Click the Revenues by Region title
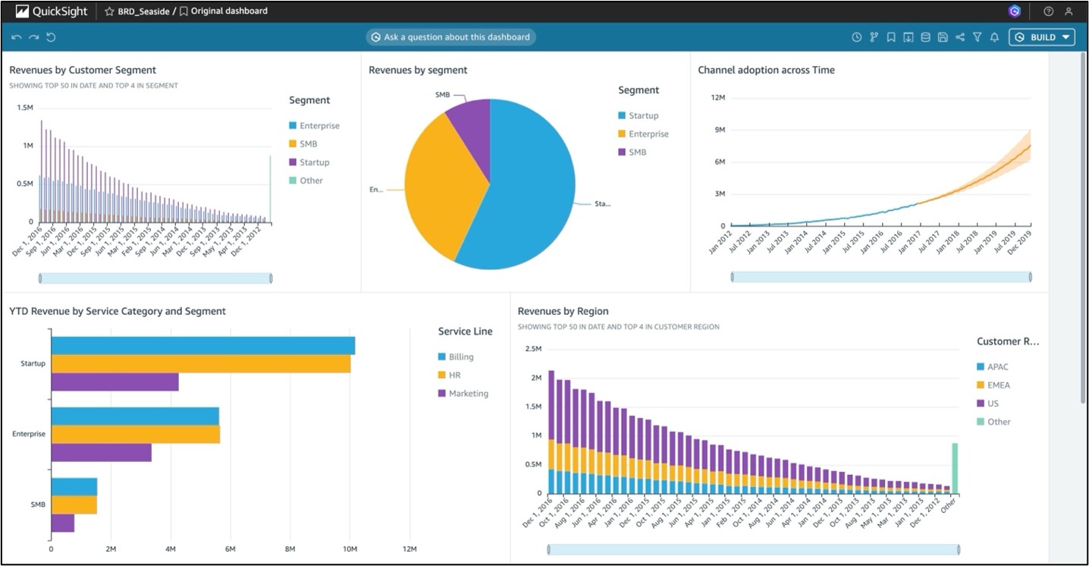1089x566 pixels. (x=563, y=311)
